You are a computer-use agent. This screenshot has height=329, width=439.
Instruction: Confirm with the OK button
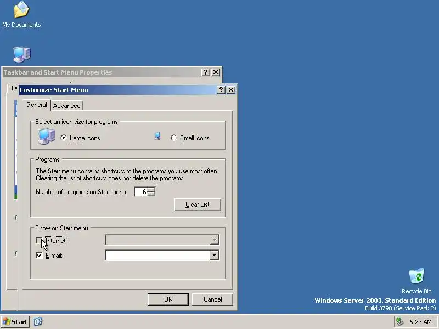click(168, 299)
